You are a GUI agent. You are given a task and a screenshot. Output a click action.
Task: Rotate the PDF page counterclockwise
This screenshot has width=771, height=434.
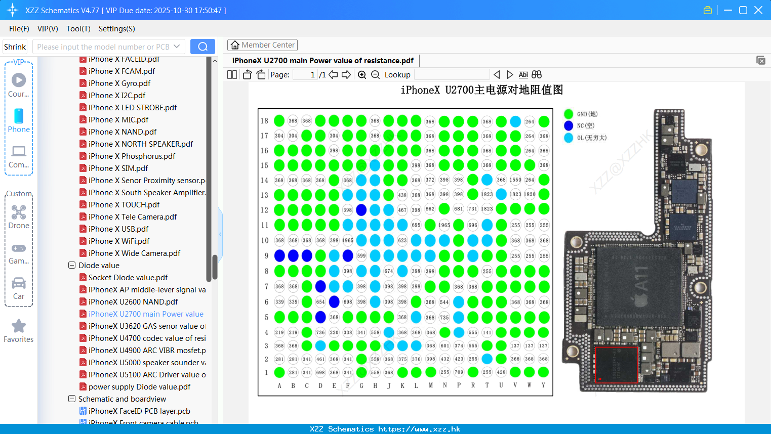pos(248,75)
